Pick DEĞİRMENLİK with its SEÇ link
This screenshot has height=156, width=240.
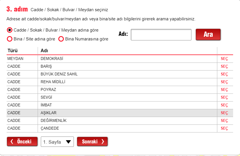(224, 121)
